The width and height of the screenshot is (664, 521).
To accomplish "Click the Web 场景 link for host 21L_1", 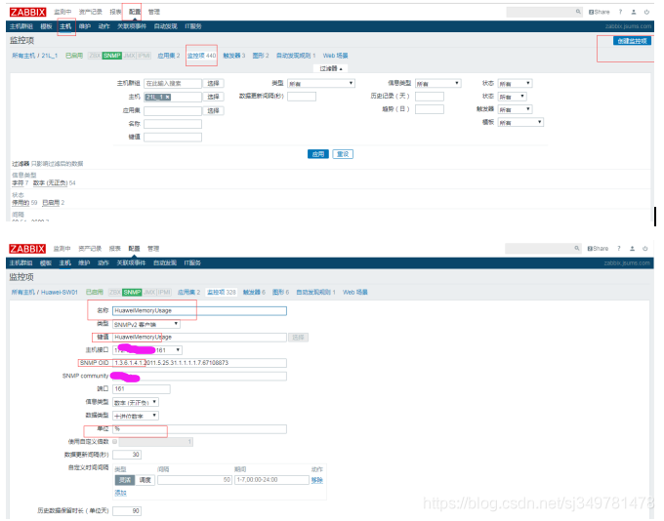I will coord(335,56).
